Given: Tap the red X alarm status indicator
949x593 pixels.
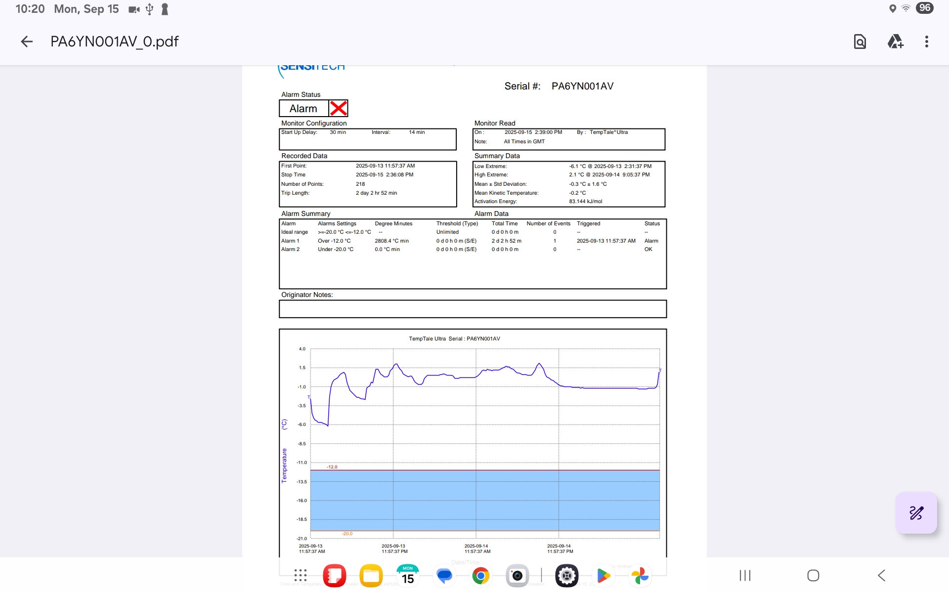Looking at the screenshot, I should (339, 108).
